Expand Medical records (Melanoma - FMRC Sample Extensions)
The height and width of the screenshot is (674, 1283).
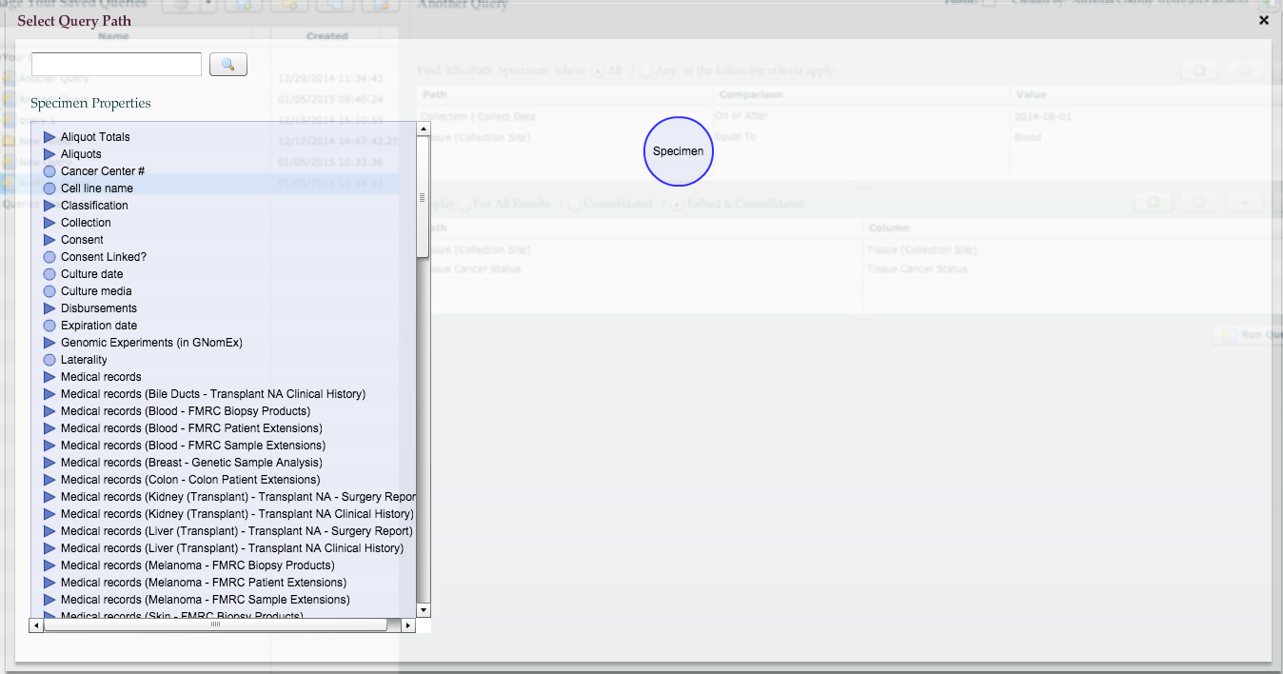(x=49, y=600)
